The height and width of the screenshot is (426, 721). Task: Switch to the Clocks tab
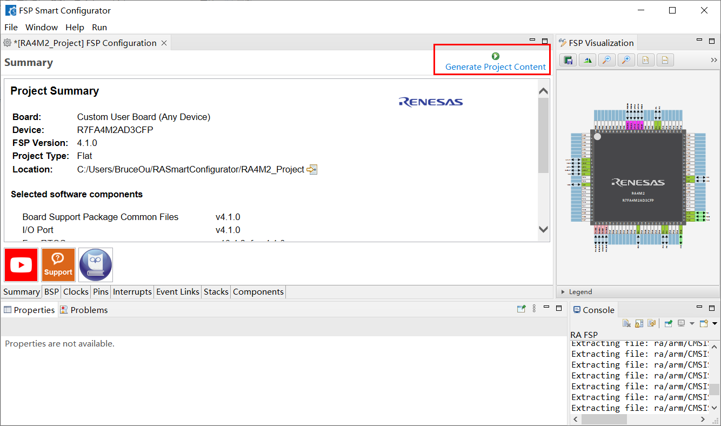(76, 292)
